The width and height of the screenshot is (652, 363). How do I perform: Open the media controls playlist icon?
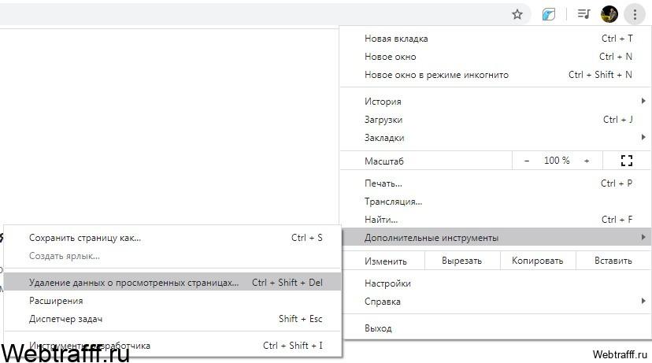point(583,14)
